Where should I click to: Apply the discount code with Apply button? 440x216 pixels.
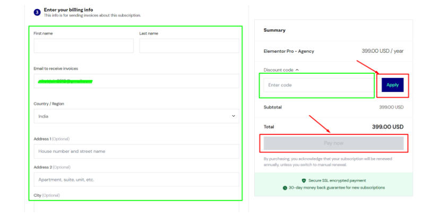tap(393, 85)
